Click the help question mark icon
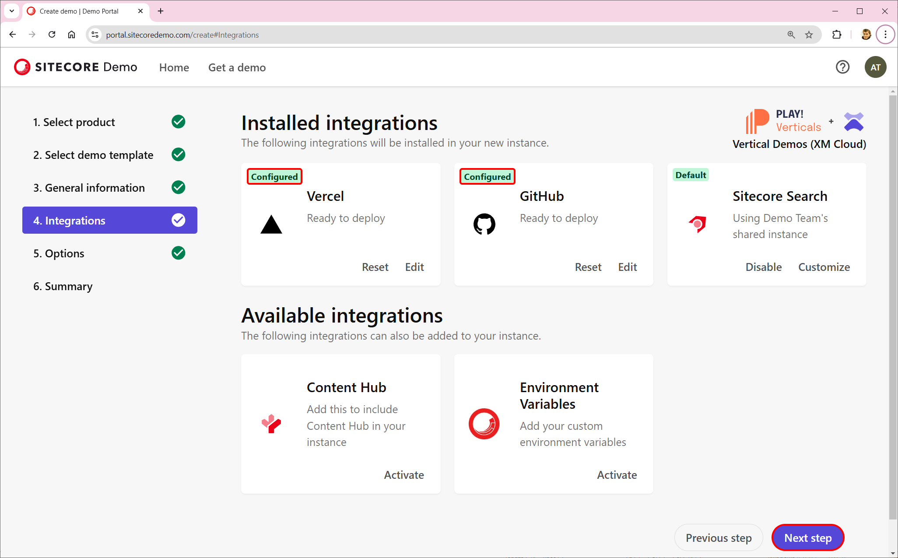Viewport: 898px width, 558px height. point(842,67)
